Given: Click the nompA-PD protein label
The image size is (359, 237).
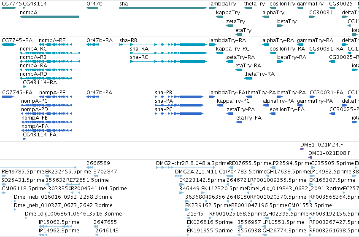Looking at the screenshot, I should coord(35,109).
